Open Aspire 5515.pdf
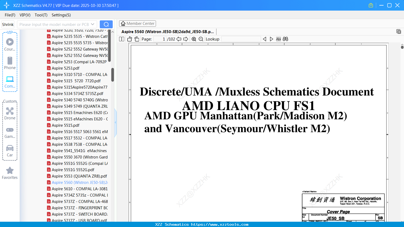404x227 pixels. coord(66,125)
